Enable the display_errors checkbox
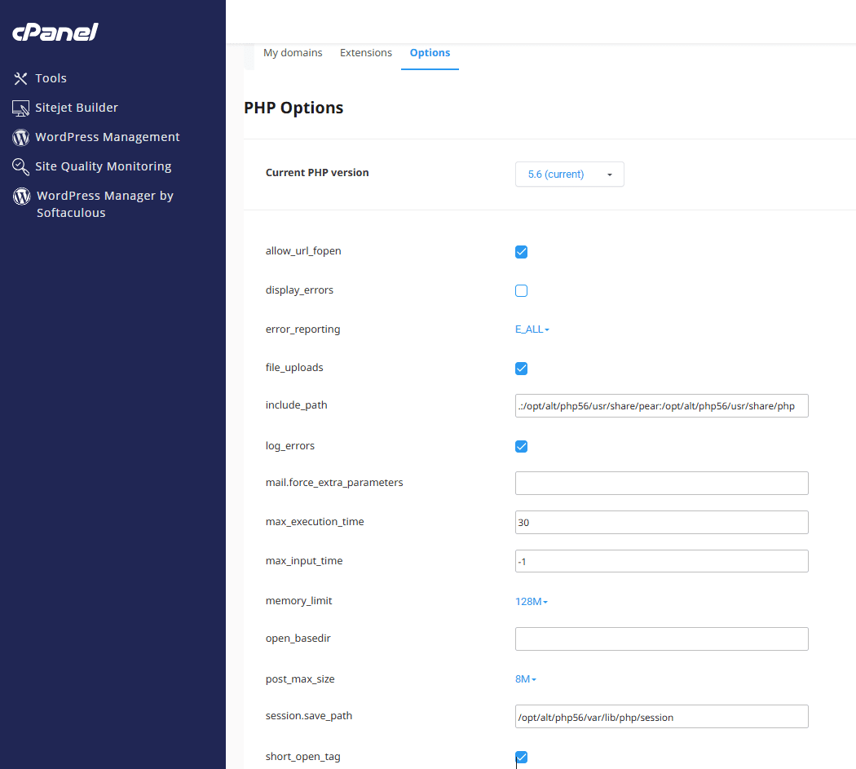 coord(522,290)
